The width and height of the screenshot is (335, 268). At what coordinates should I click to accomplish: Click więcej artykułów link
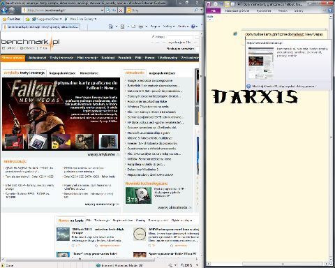[103, 154]
